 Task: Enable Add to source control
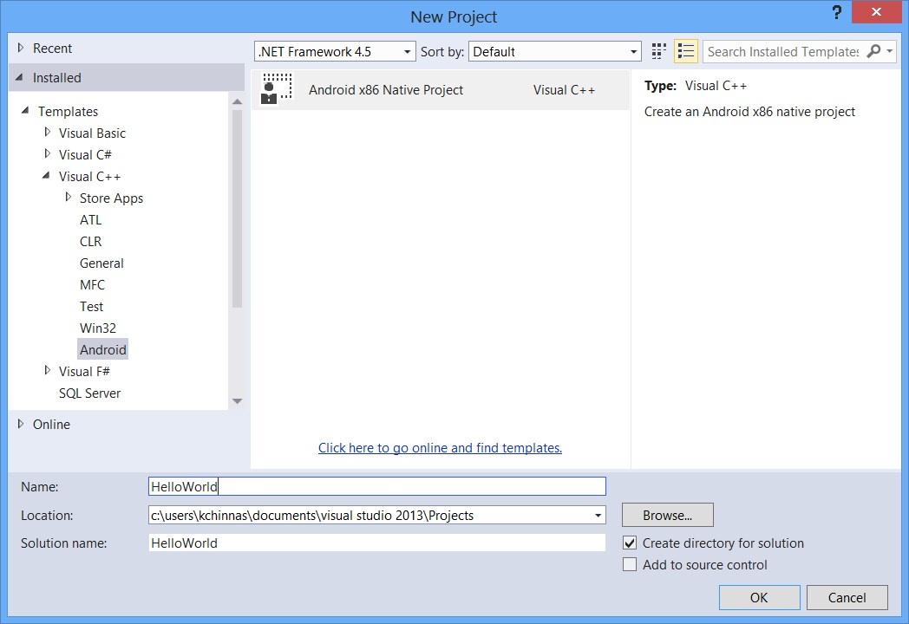[630, 565]
